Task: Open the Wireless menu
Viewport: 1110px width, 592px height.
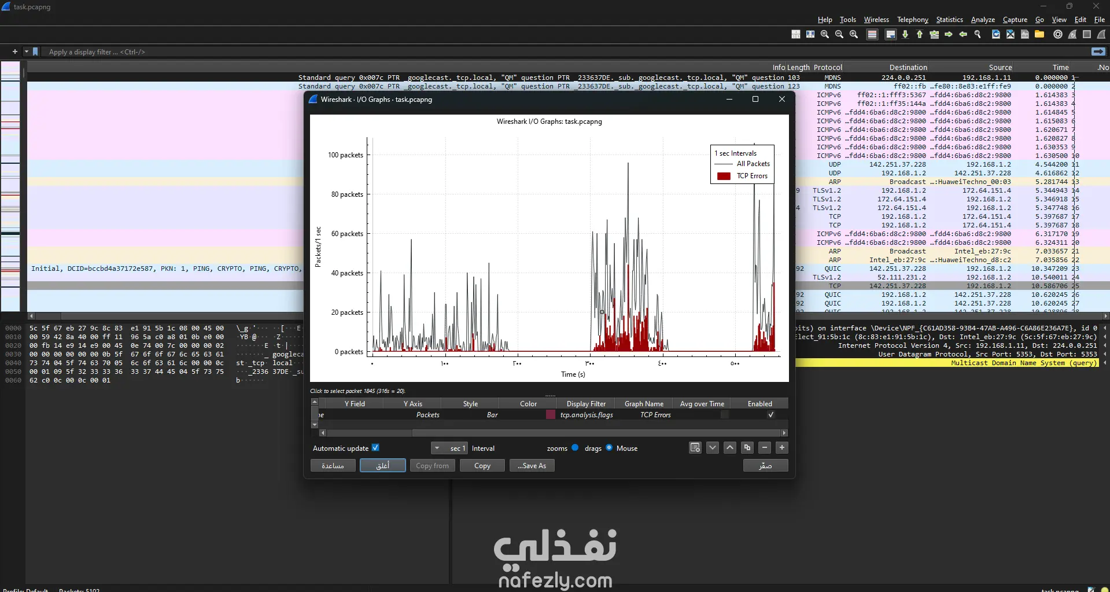Action: pos(876,20)
